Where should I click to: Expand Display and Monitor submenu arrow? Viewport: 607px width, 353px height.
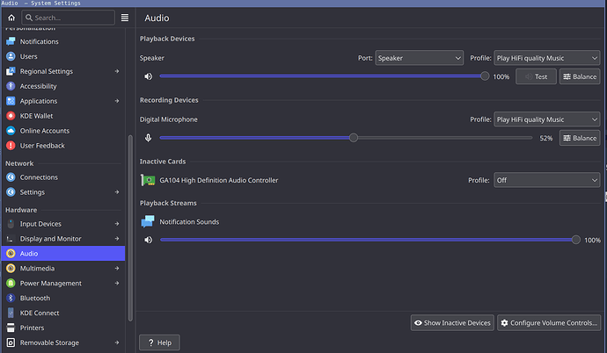click(x=117, y=239)
